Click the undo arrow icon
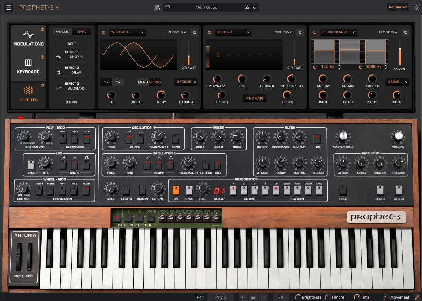Image resolution: width=422 pixels, height=301 pixels. point(243,297)
